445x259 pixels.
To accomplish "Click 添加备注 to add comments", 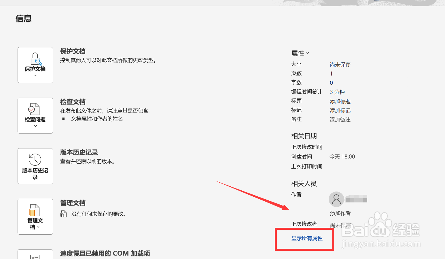I will point(340,119).
